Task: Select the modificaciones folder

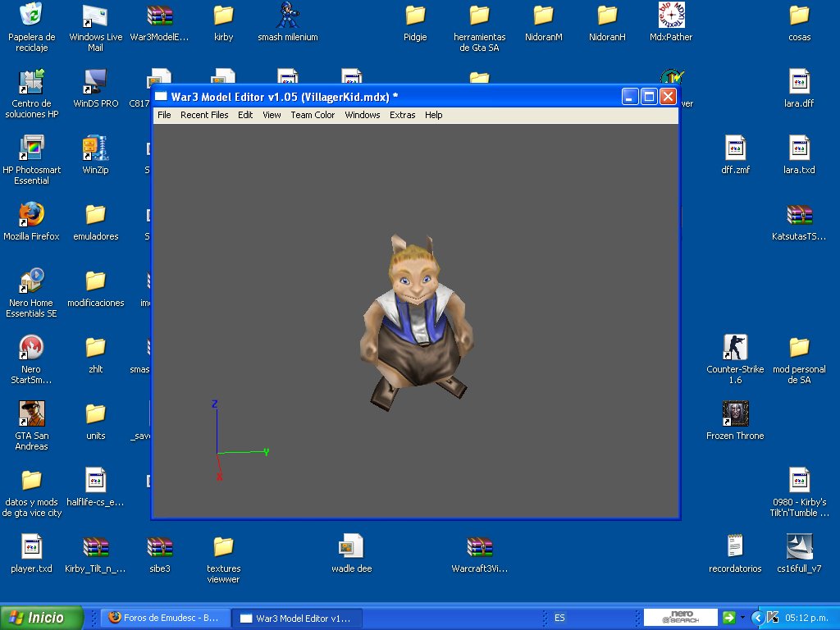Action: 95,288
